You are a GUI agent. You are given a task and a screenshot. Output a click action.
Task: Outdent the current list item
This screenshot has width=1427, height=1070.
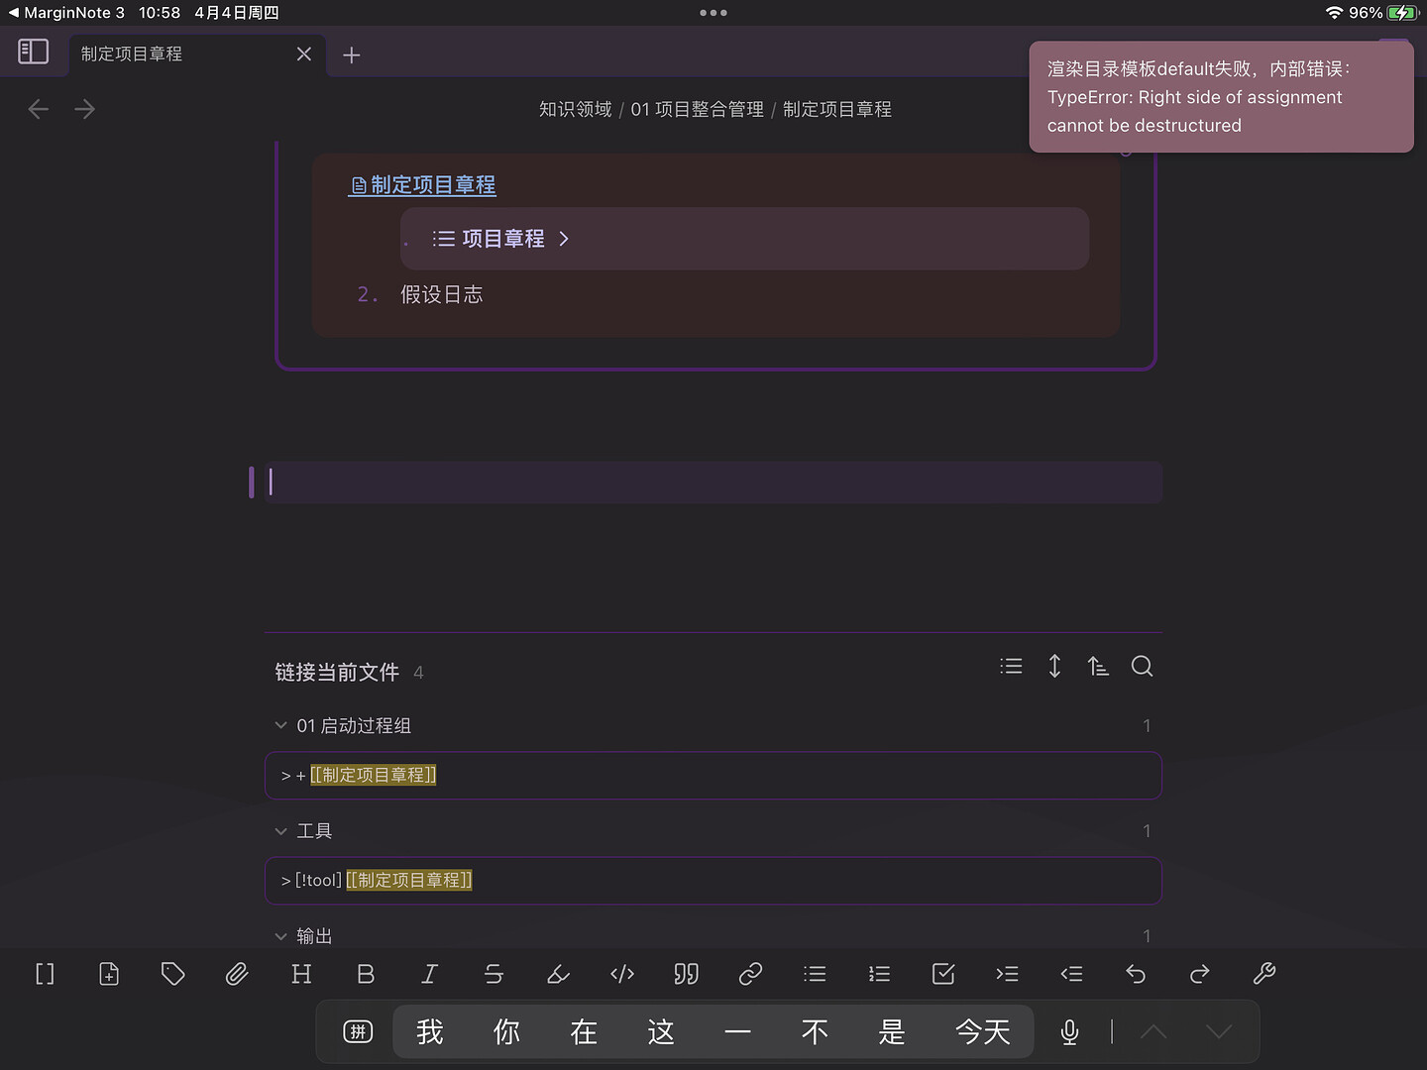(x=1071, y=974)
